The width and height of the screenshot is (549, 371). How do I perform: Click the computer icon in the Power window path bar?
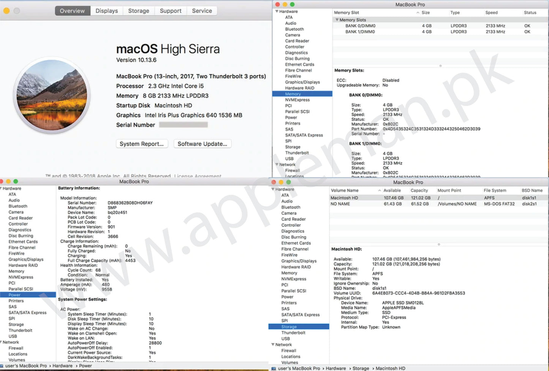tap(2, 366)
